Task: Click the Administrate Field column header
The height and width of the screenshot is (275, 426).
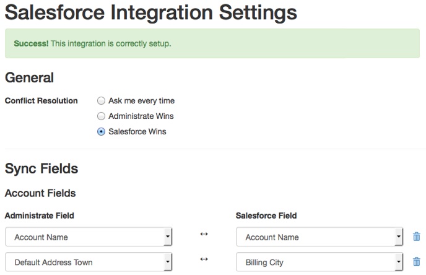Action: point(40,216)
